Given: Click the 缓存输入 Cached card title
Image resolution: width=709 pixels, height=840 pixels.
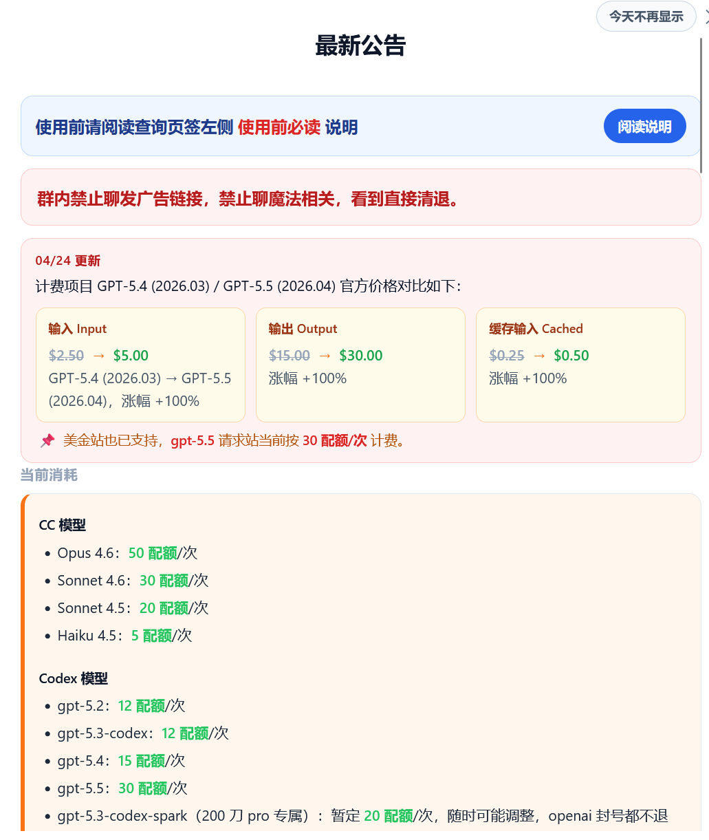Looking at the screenshot, I should pos(536,329).
